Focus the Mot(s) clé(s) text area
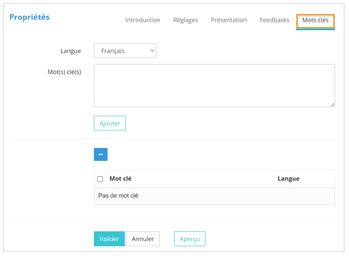 [214, 86]
